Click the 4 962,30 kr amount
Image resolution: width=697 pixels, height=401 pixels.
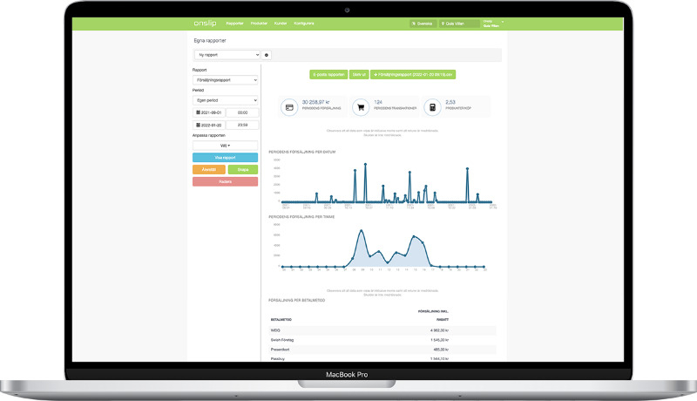(439, 330)
